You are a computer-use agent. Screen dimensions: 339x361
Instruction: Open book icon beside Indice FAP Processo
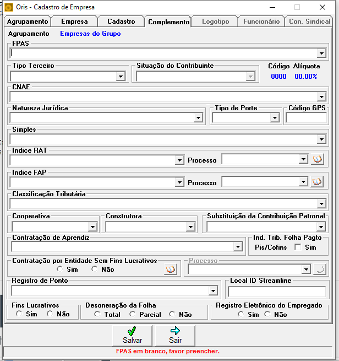pos(317,182)
